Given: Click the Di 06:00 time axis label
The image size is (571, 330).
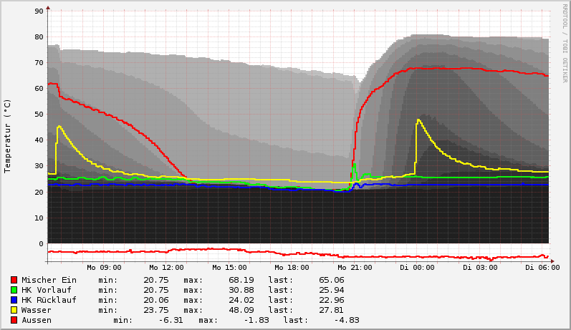Looking at the screenshot, I should point(542,268).
